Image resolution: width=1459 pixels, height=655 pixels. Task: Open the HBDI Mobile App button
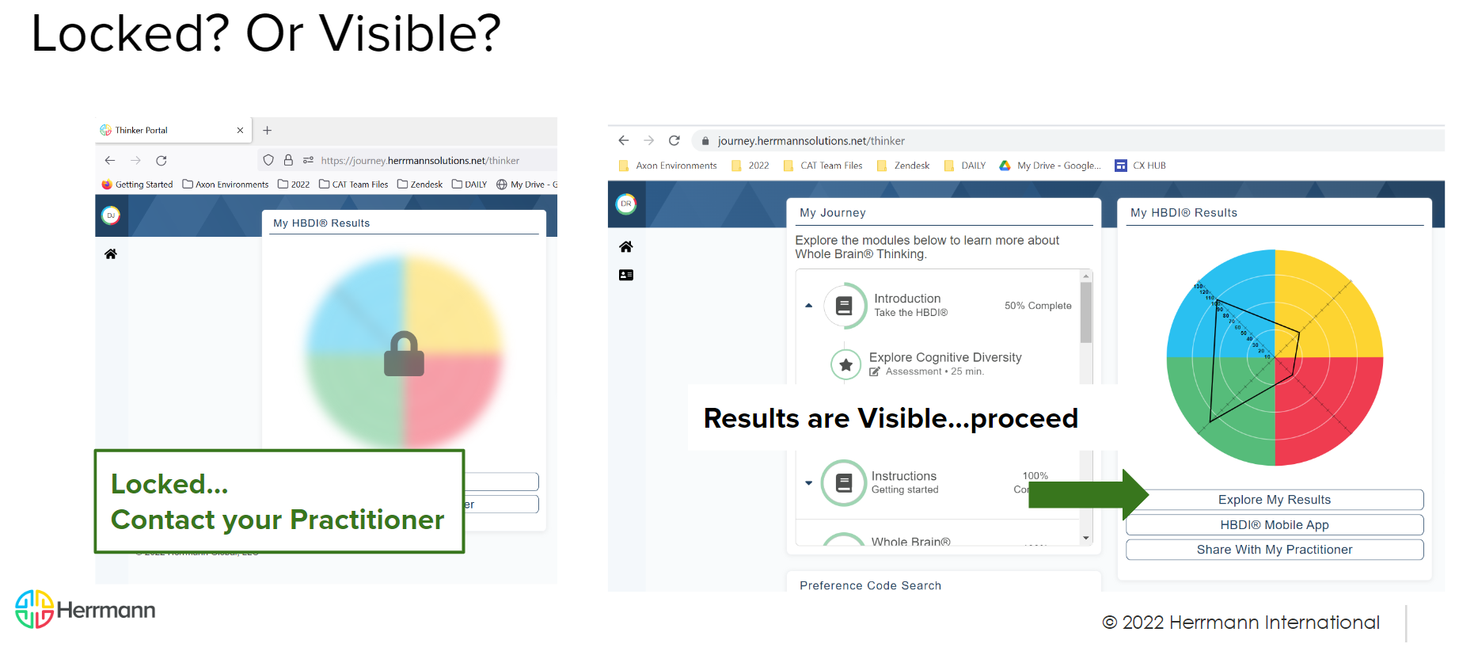1274,525
